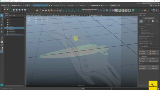This screenshot has width=160, height=90.
Task: Switch to Channel Box / Layer Editor tab
Action: [x=153, y=14]
